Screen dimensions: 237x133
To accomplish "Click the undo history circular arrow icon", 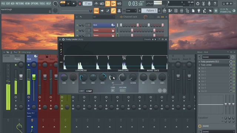I will click(x=198, y=3).
